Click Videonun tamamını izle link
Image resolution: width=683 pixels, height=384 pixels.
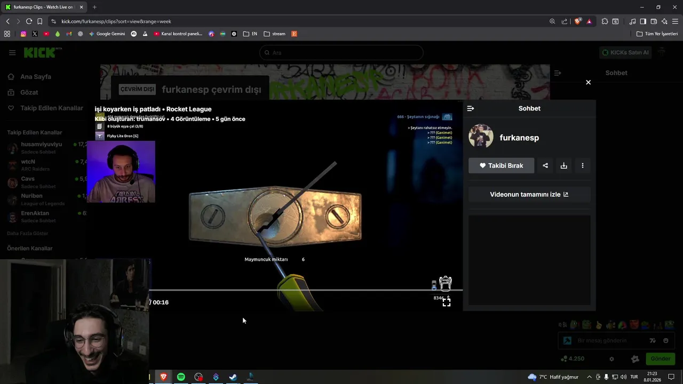(x=529, y=194)
